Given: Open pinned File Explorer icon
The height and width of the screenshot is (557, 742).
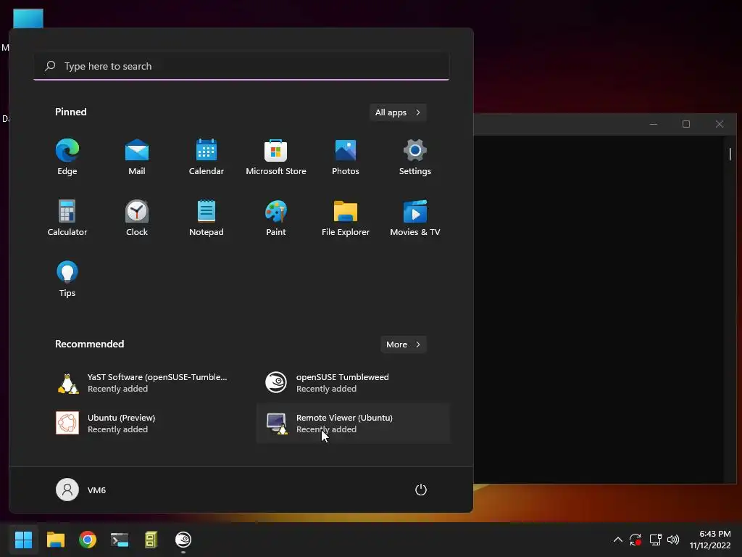Looking at the screenshot, I should click(346, 218).
